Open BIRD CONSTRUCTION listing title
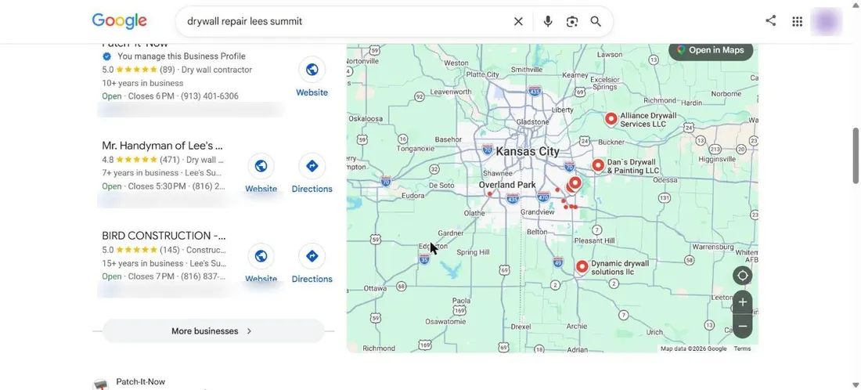Viewport: 861px width, 390px height. point(164,236)
